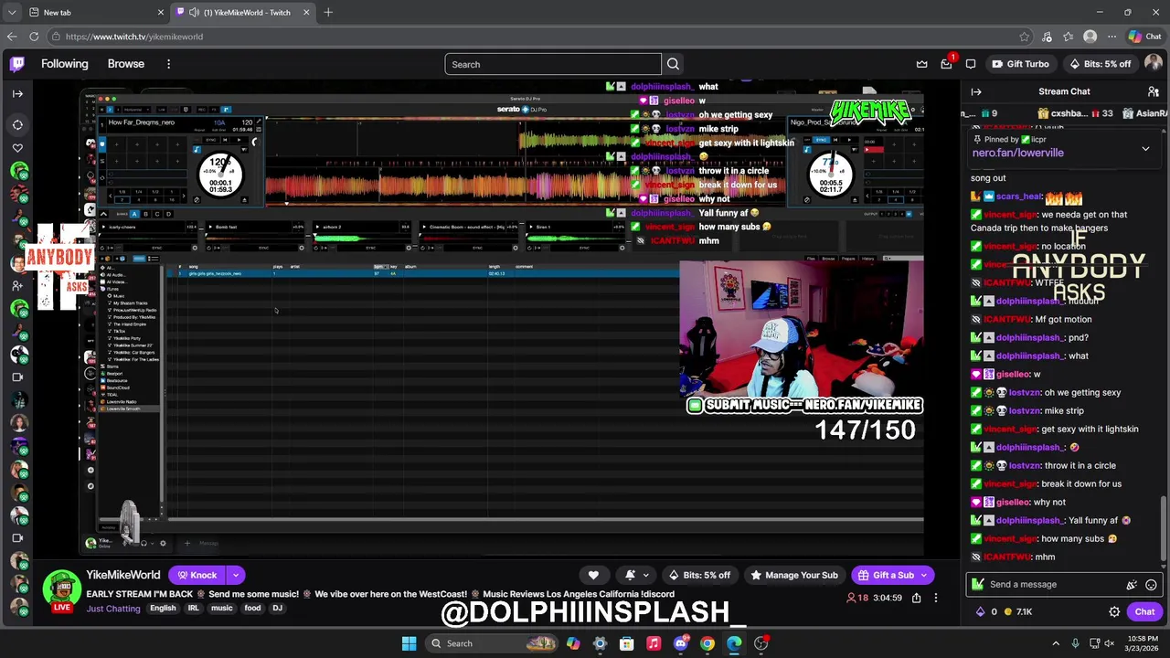Open the notifications inbox icon
Viewport: 1170px width, 658px height.
click(947, 64)
